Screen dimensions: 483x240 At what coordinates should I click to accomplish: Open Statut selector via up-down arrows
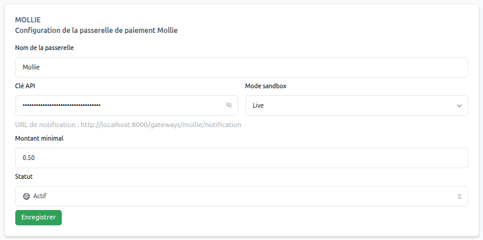[459, 196]
